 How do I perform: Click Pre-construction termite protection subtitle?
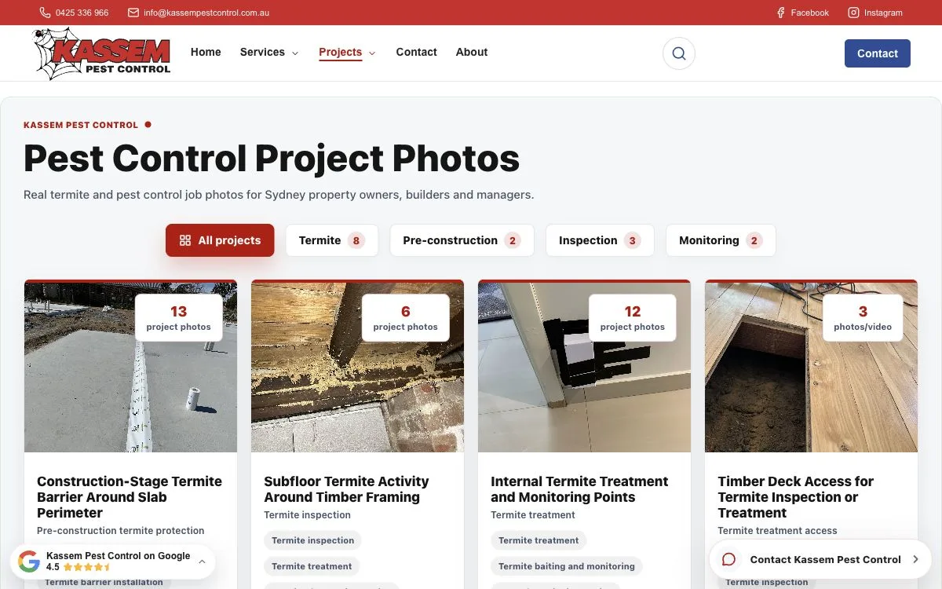121,531
